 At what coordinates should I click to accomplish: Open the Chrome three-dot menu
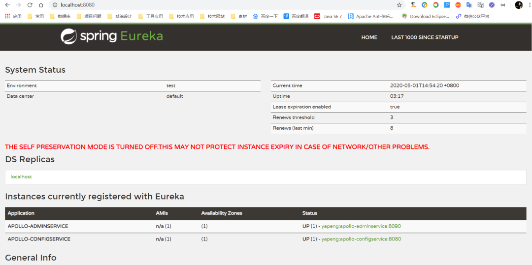click(529, 5)
